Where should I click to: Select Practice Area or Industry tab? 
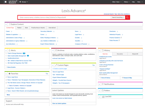click(38, 28)
